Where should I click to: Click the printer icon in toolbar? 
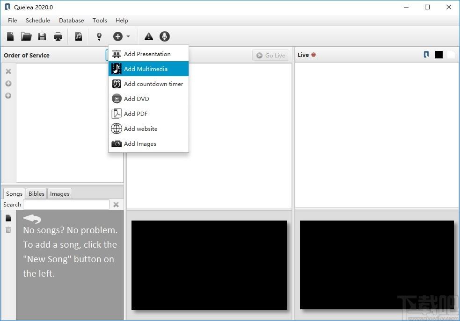[58, 36]
